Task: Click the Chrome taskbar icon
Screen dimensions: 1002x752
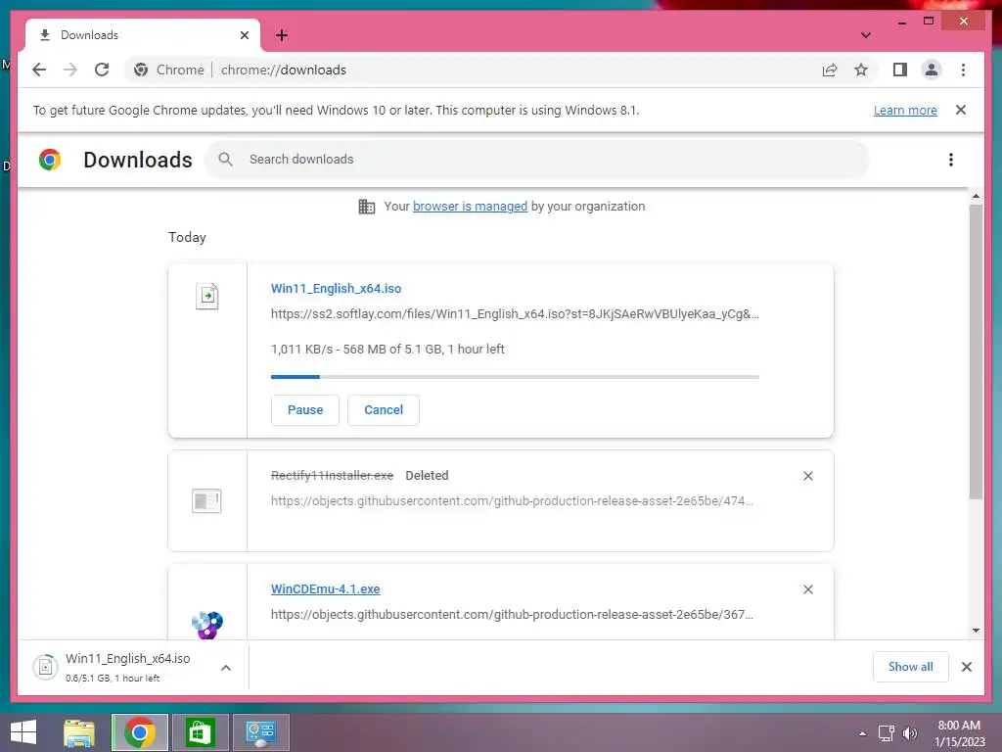Action: (x=140, y=732)
